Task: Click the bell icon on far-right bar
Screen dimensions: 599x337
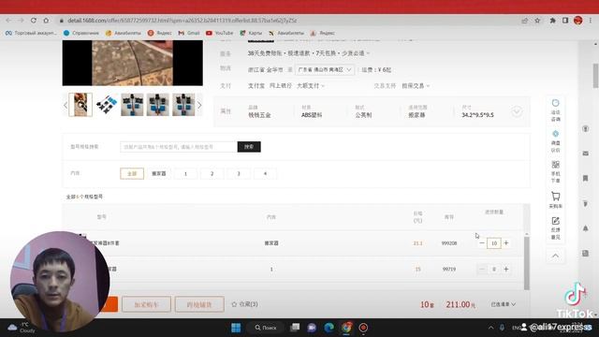Action: click(586, 228)
